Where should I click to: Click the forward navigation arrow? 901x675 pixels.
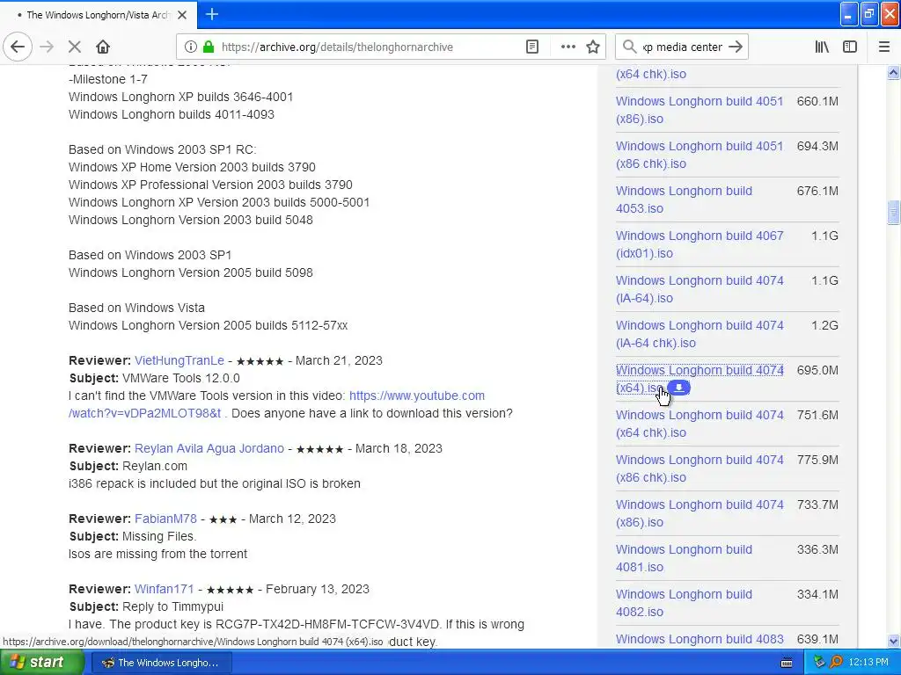click(x=47, y=47)
